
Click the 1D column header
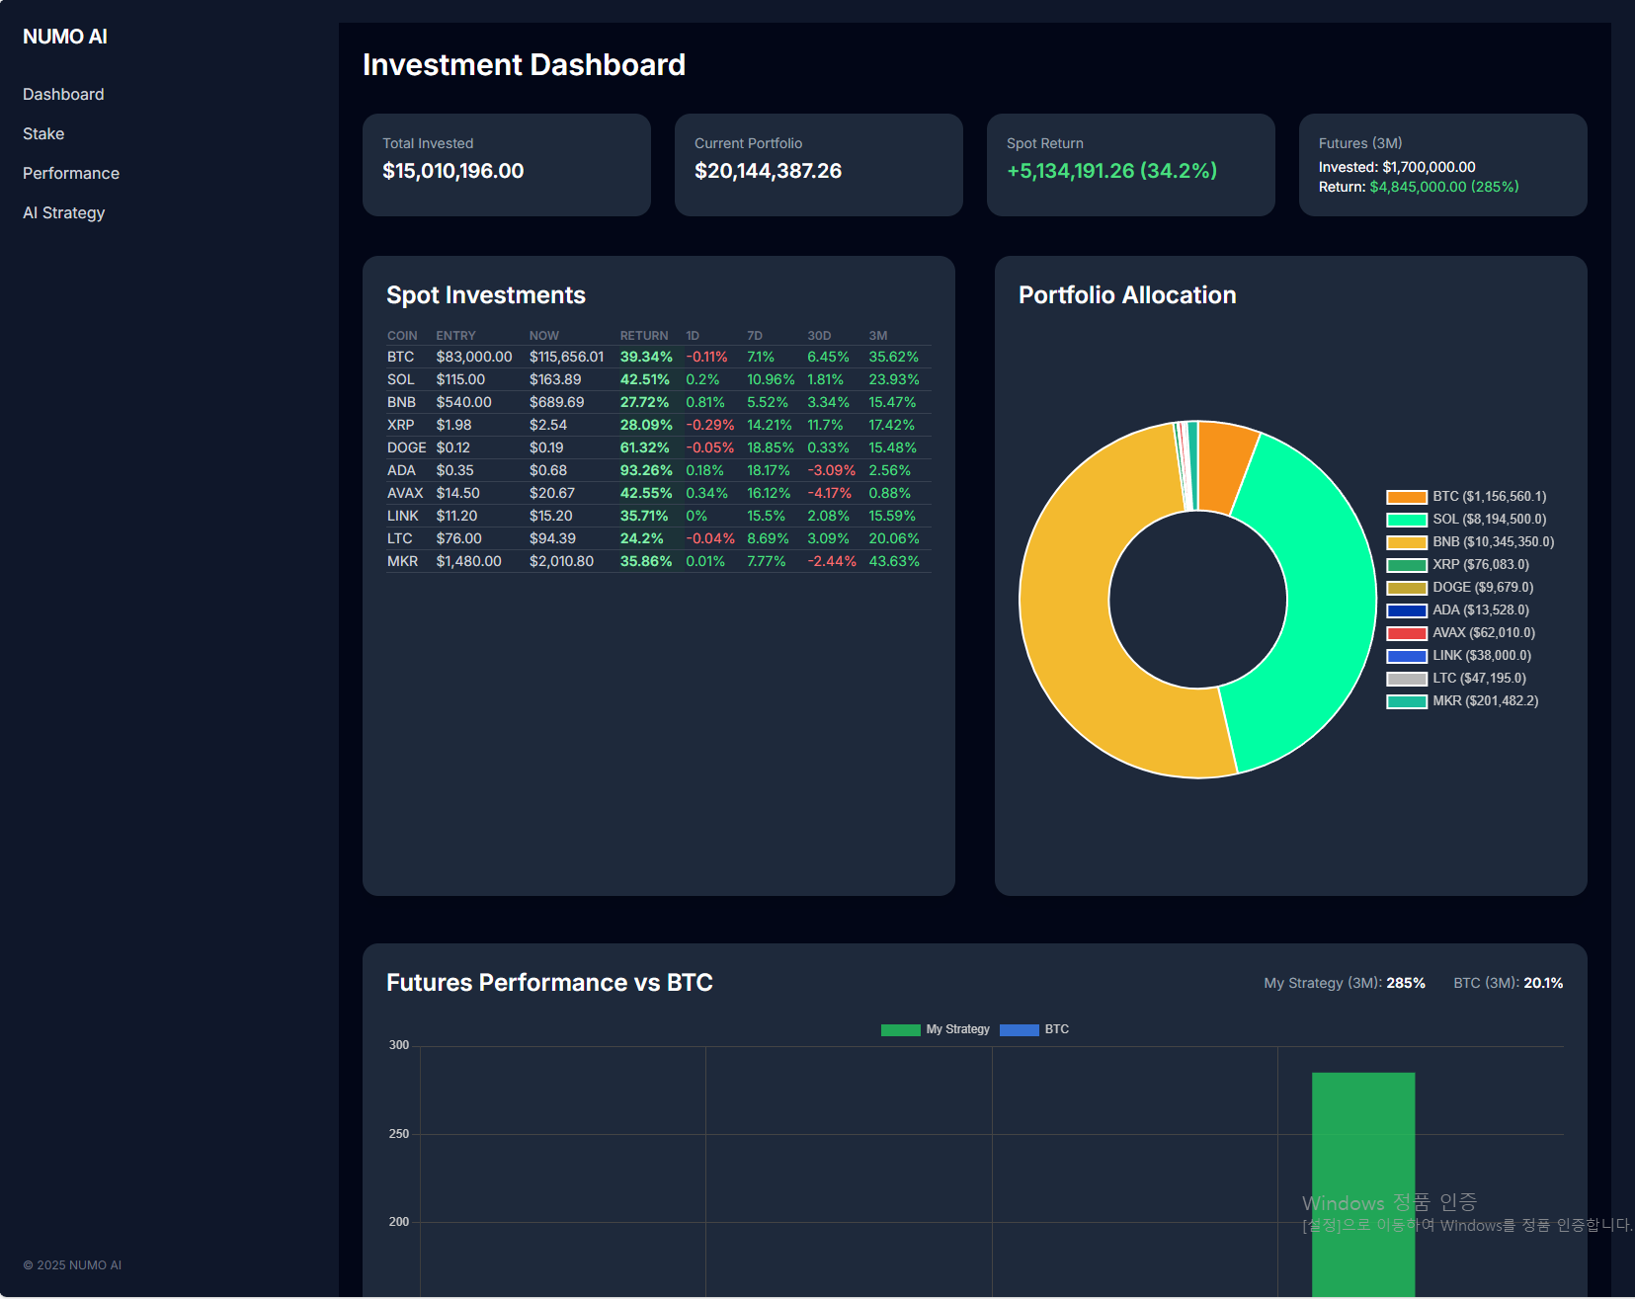coord(693,336)
